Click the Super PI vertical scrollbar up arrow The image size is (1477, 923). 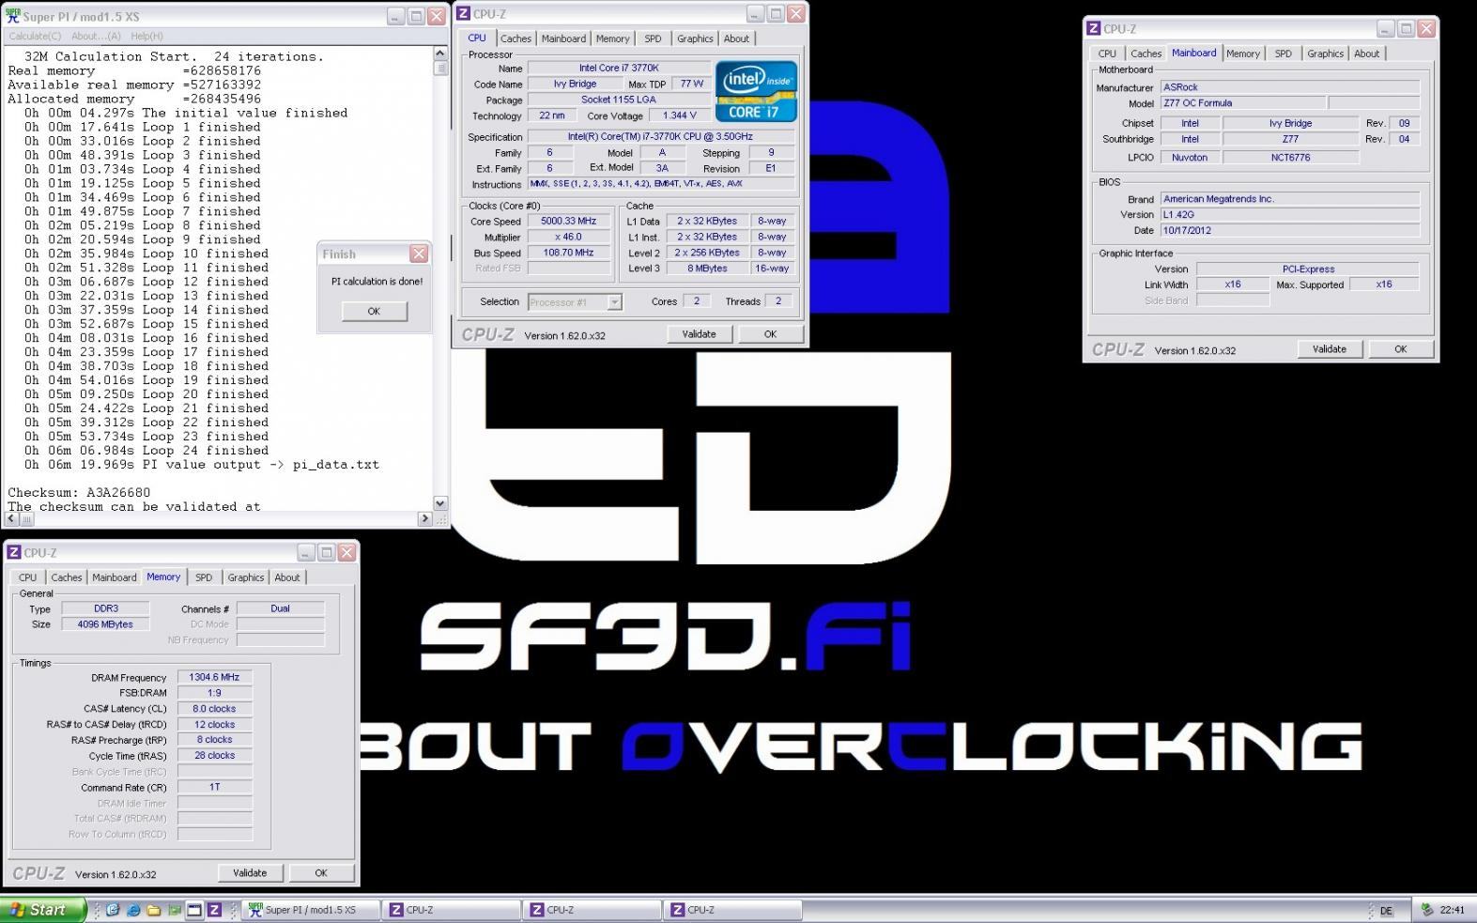click(x=440, y=54)
